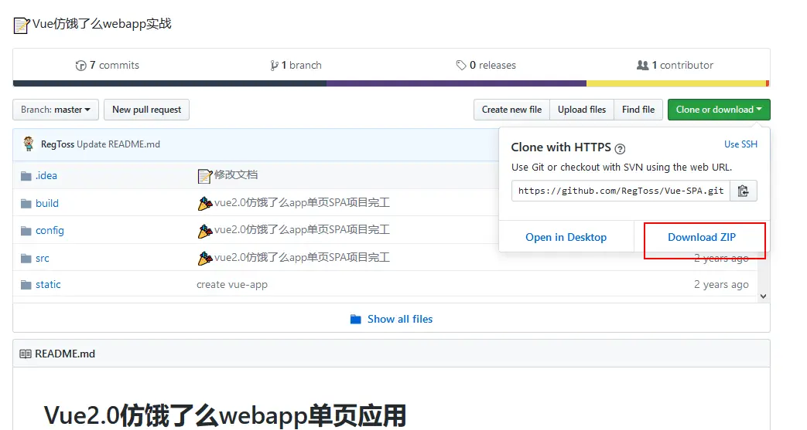Click New pull request button
This screenshot has height=430, width=807.
pos(147,110)
